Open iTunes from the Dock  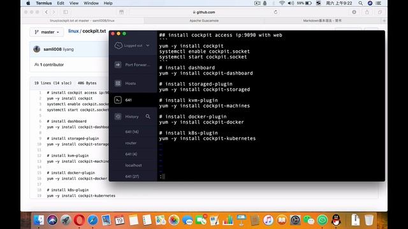(x=268, y=220)
